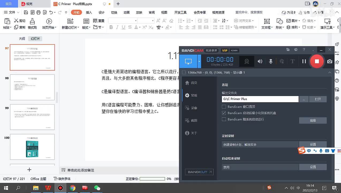Click Bandicam 打开 output folder button
The image size is (341, 193).
318,99
